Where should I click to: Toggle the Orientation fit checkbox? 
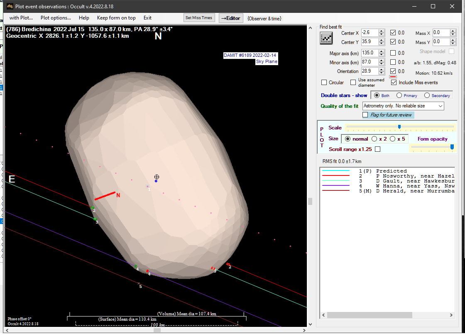(x=393, y=71)
